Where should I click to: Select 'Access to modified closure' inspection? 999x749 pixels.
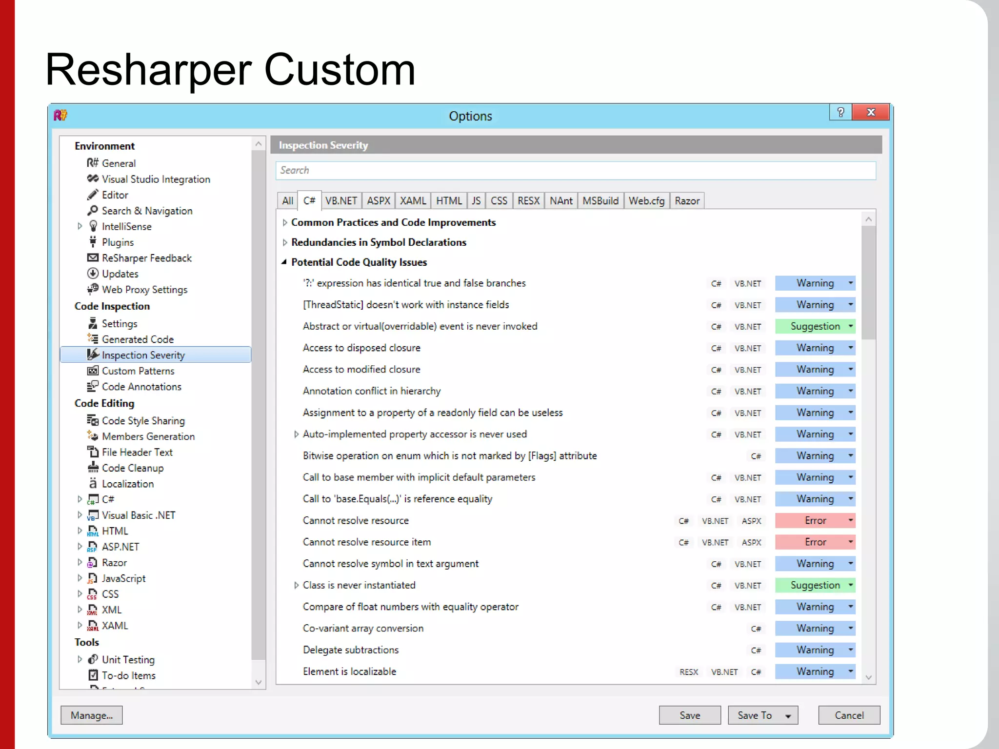361,370
